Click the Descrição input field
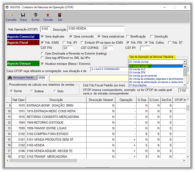Image resolution: width=195 pixels, height=172 pixels. click(96, 29)
